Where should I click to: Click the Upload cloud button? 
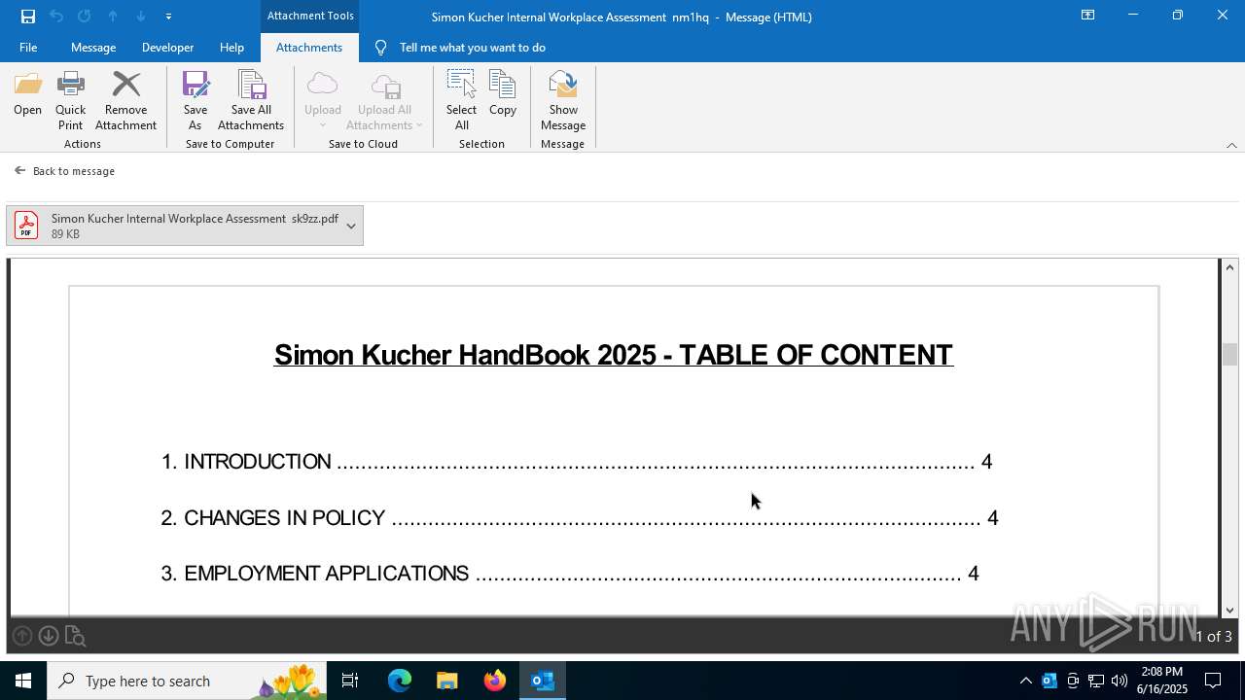pos(323,101)
